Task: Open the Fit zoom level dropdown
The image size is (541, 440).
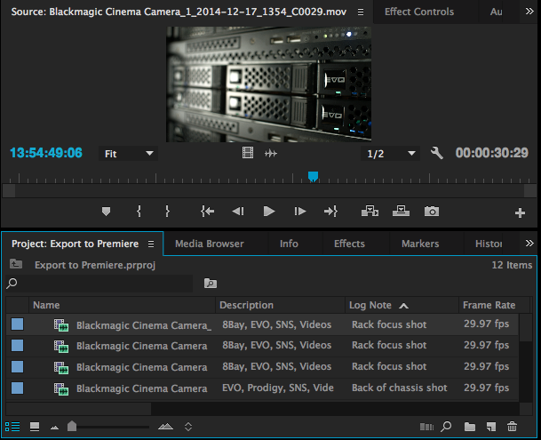Action: (128, 154)
